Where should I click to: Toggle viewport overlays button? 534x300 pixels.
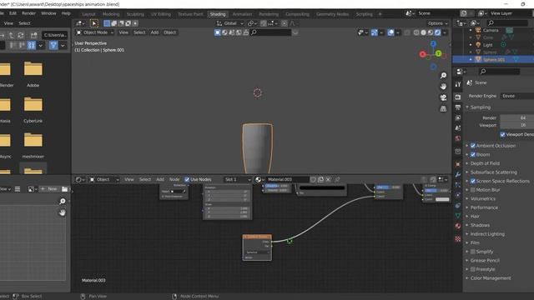[390, 32]
